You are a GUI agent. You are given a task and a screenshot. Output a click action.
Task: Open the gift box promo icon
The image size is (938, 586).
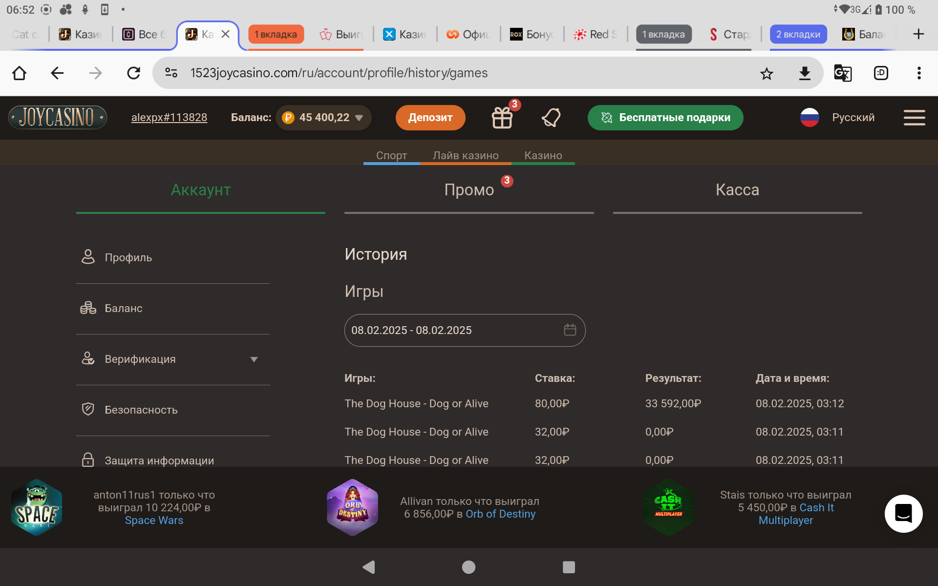502,118
